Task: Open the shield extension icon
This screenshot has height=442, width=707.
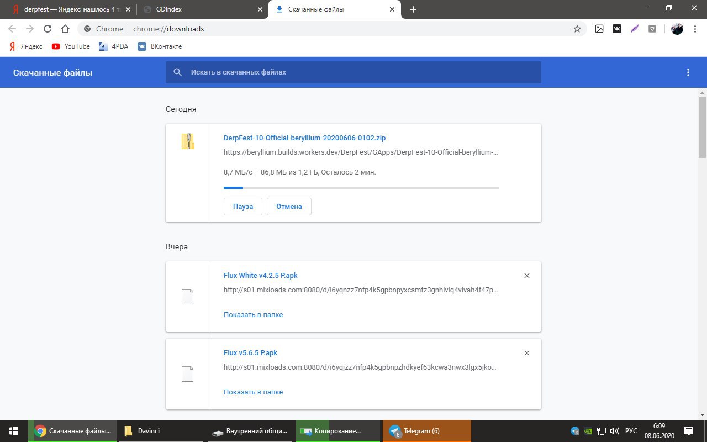Action: click(x=652, y=29)
